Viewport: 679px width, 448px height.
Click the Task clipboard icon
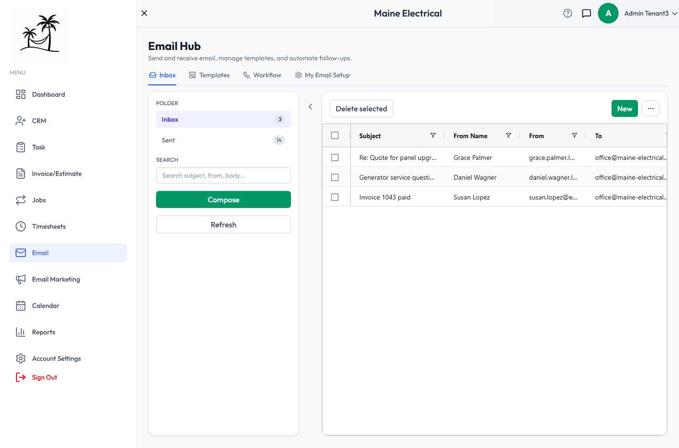[21, 147]
